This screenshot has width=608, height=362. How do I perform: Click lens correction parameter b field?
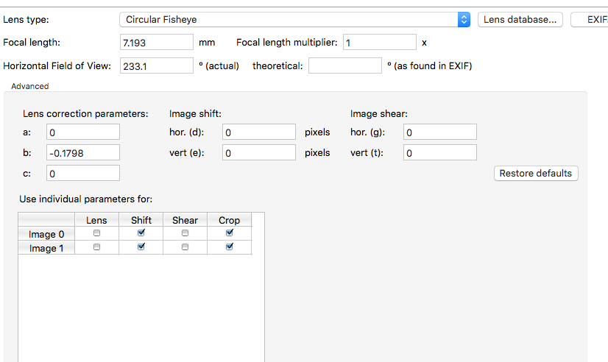[x=82, y=152]
